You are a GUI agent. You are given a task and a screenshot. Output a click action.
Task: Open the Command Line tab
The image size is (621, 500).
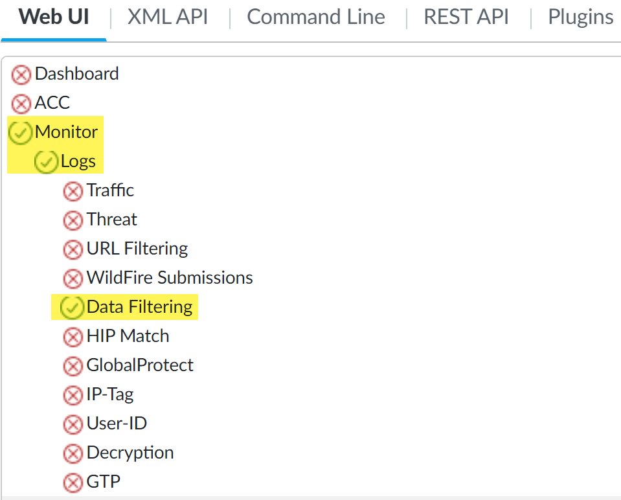coord(316,17)
